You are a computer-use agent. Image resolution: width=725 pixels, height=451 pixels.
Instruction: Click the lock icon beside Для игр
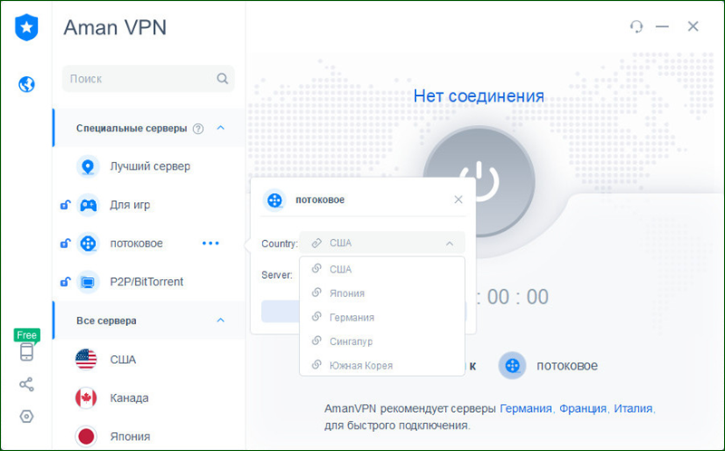coord(65,205)
